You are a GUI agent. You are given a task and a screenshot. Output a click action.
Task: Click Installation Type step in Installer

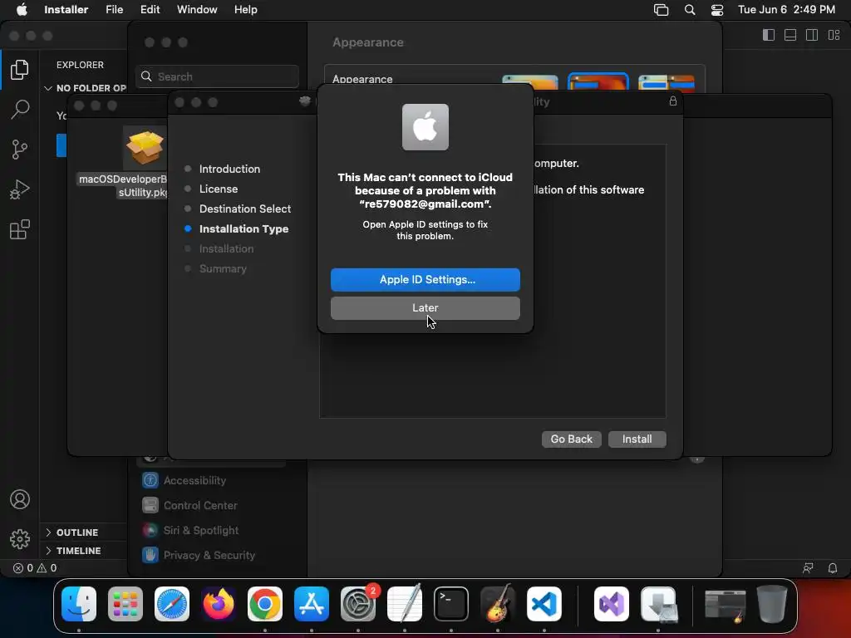pyautogui.click(x=243, y=228)
